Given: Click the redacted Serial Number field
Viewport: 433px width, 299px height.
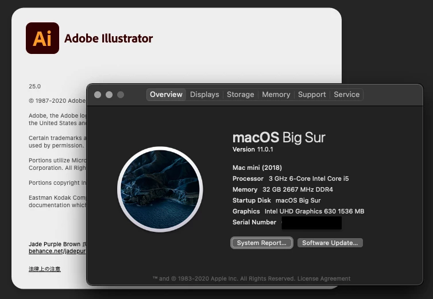Looking at the screenshot, I should tap(311, 223).
